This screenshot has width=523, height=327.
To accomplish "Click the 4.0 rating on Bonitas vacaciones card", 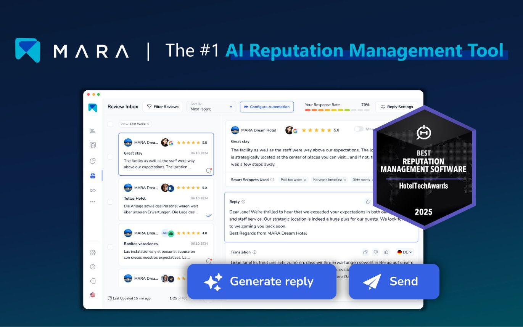I will (204, 233).
